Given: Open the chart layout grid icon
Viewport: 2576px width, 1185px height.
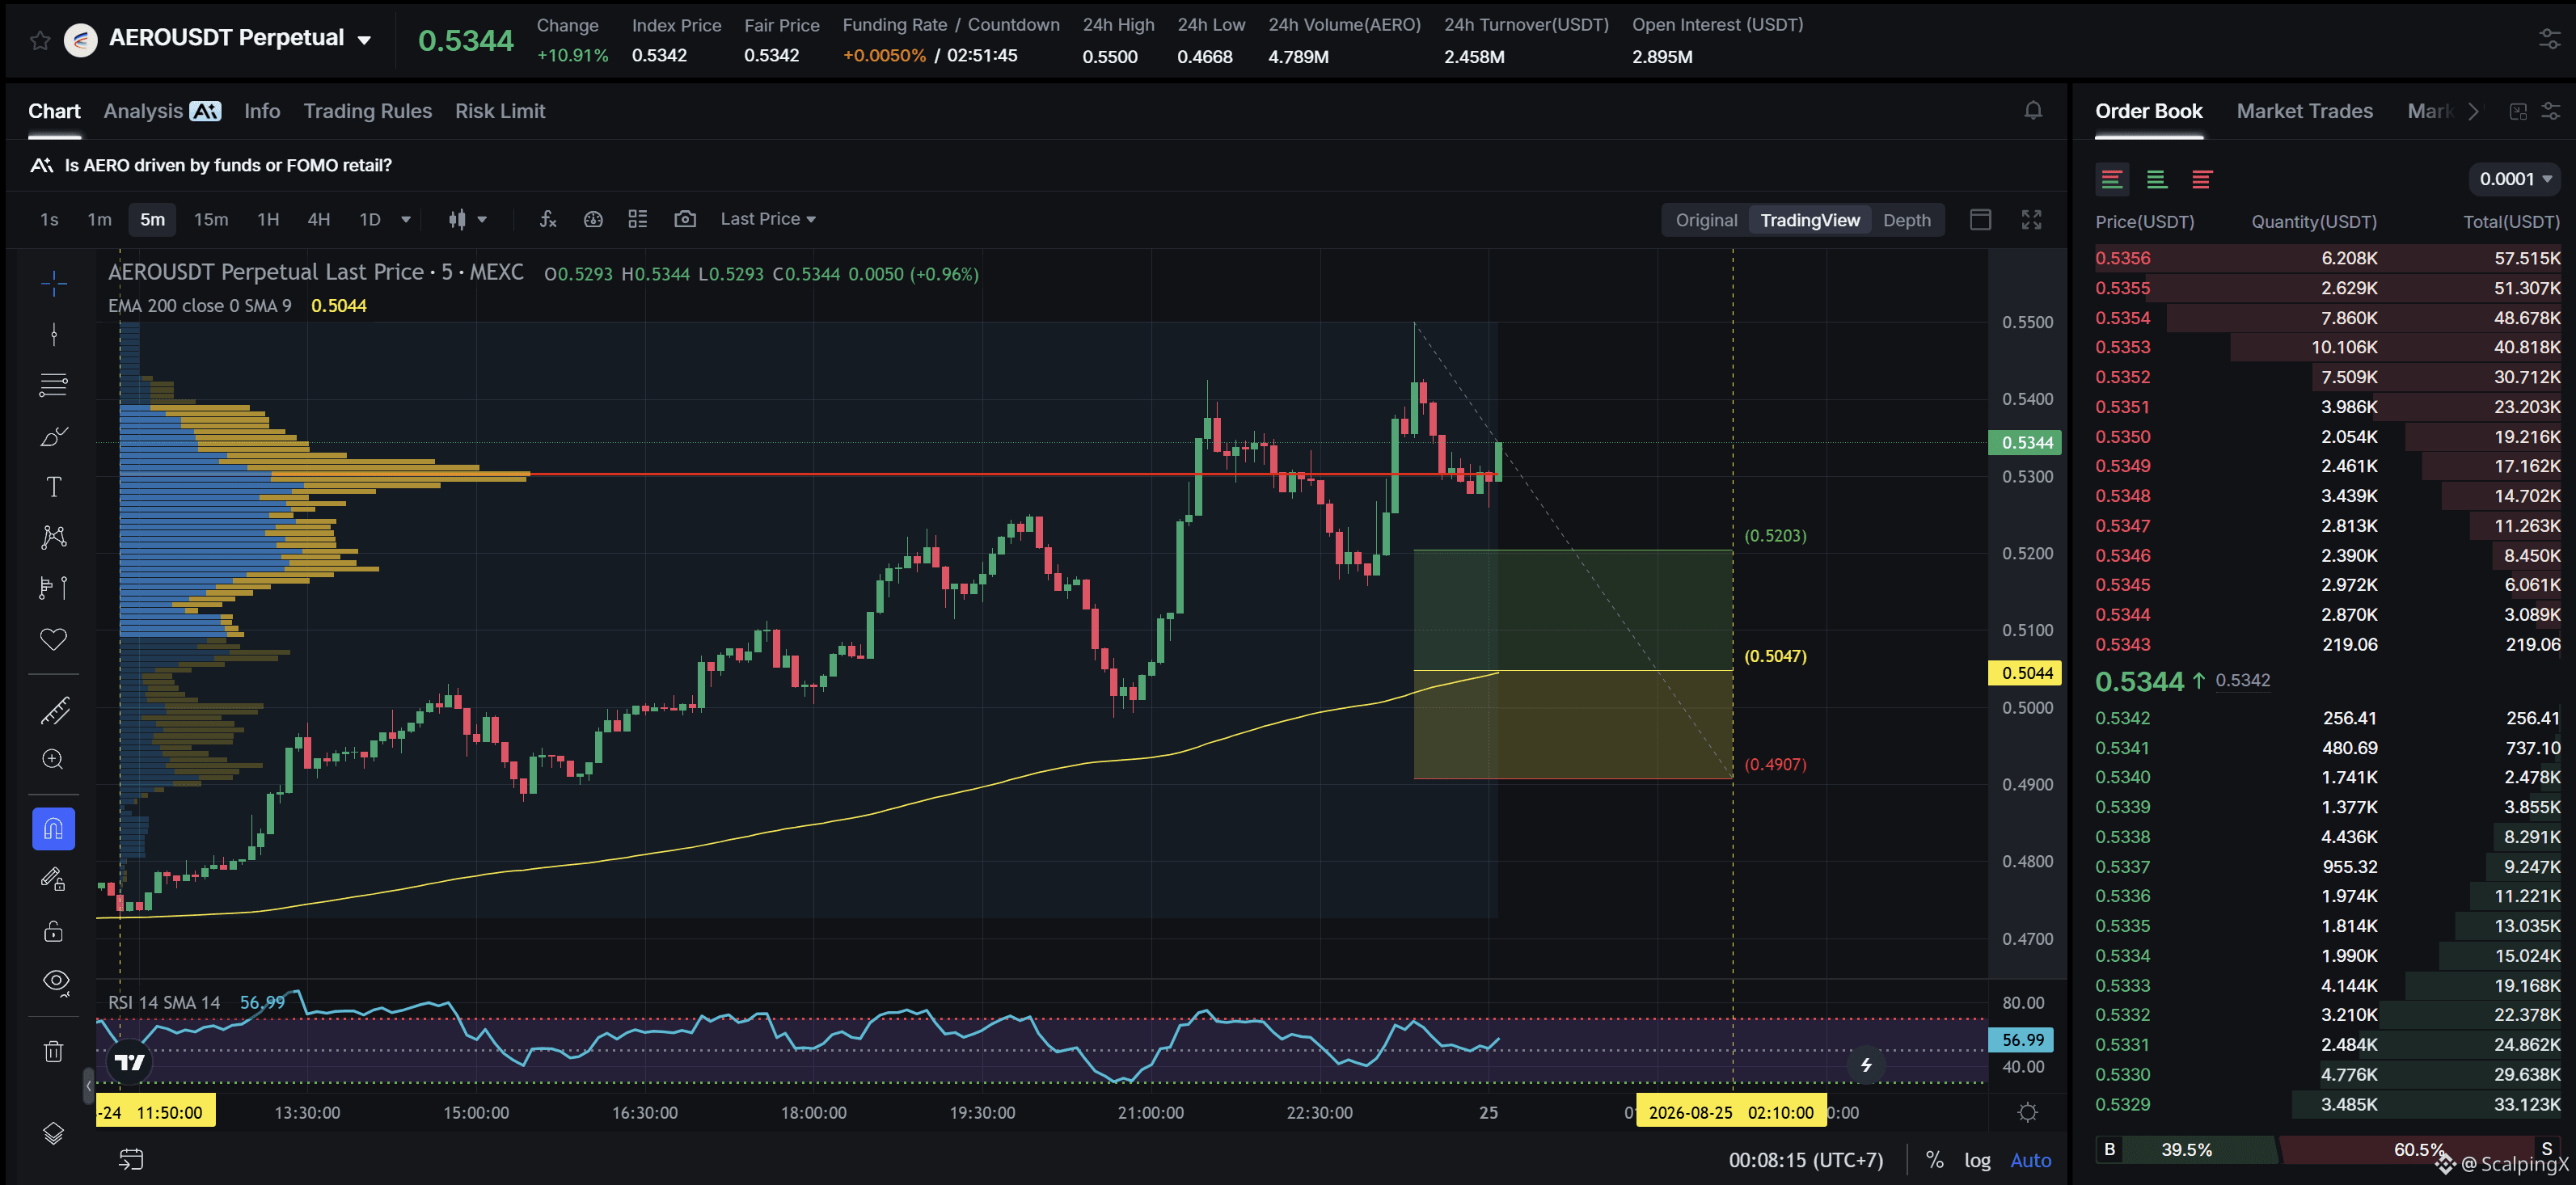Looking at the screenshot, I should click(638, 220).
